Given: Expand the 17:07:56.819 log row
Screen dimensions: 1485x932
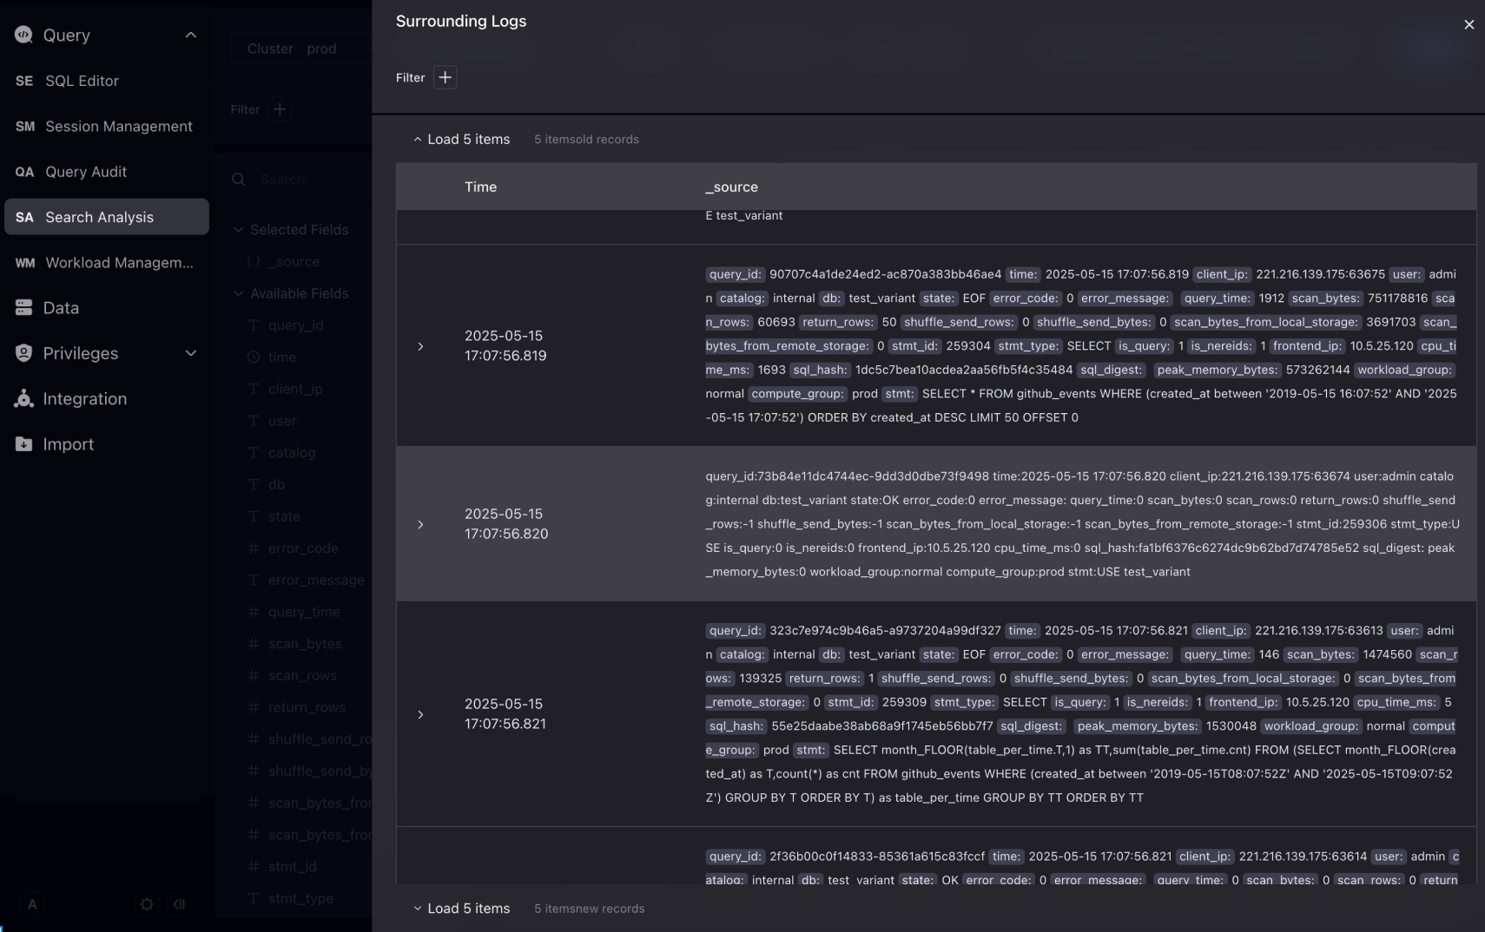Looking at the screenshot, I should point(420,346).
